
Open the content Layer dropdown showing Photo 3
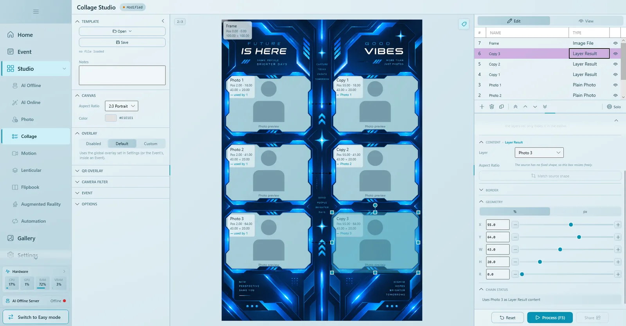click(539, 153)
